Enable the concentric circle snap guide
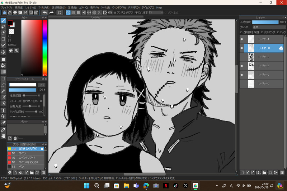 94,13
